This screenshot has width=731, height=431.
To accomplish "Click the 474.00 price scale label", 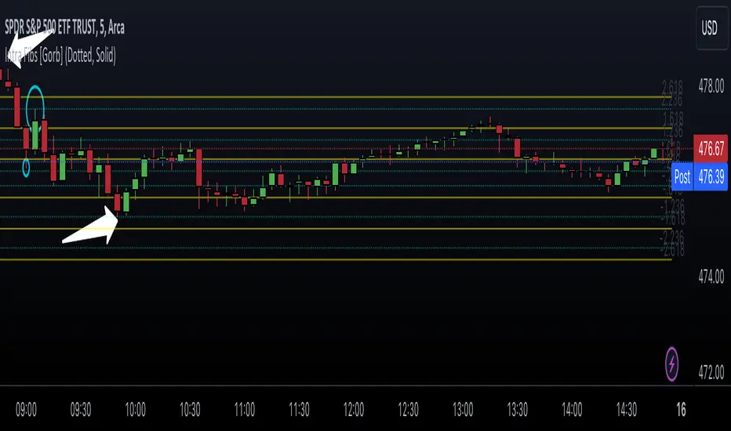I will tap(711, 277).
